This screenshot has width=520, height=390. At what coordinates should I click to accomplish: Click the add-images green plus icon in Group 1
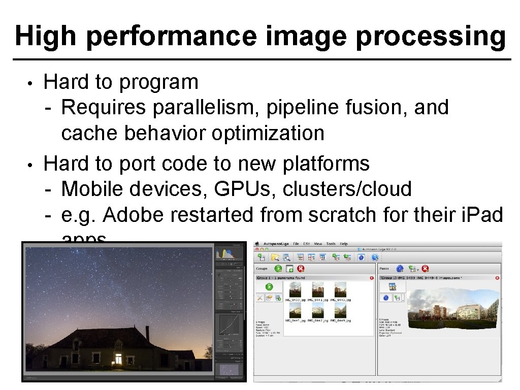(278, 298)
